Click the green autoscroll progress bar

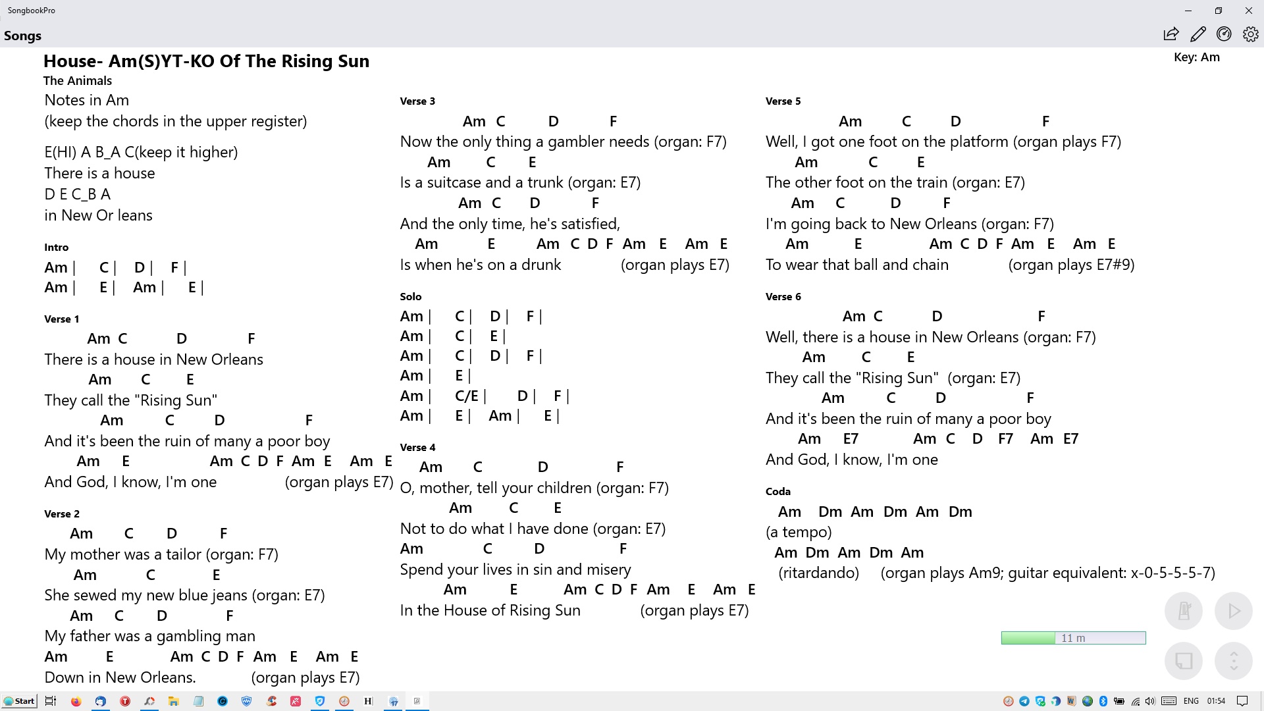click(x=1073, y=638)
